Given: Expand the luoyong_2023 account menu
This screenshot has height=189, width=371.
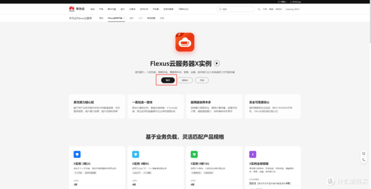Looking at the screenshot, I should pos(293,9).
